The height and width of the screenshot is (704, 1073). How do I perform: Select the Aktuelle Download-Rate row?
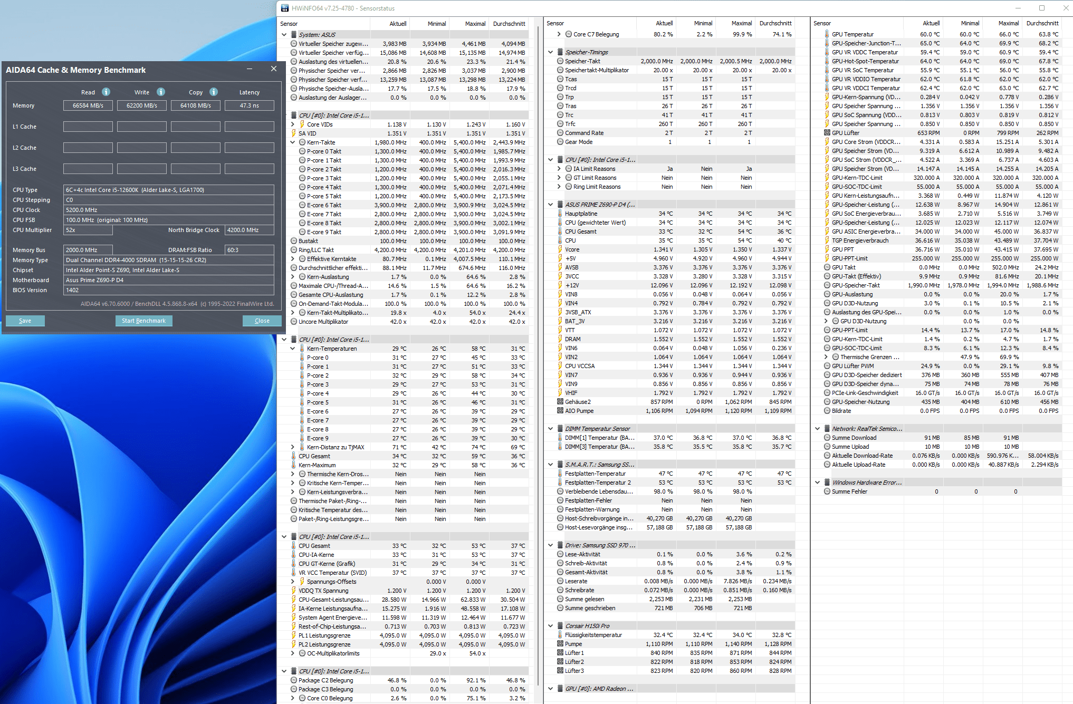936,456
